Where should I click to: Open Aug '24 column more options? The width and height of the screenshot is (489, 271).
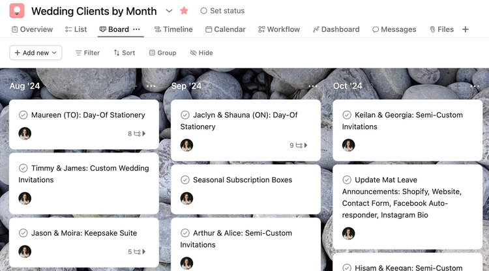click(x=151, y=86)
